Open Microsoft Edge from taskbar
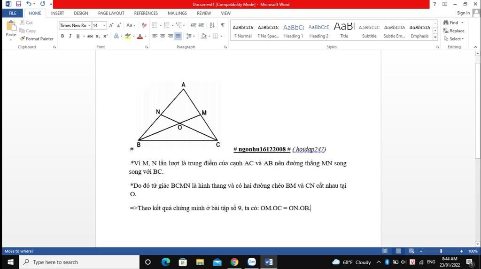 click(166, 262)
